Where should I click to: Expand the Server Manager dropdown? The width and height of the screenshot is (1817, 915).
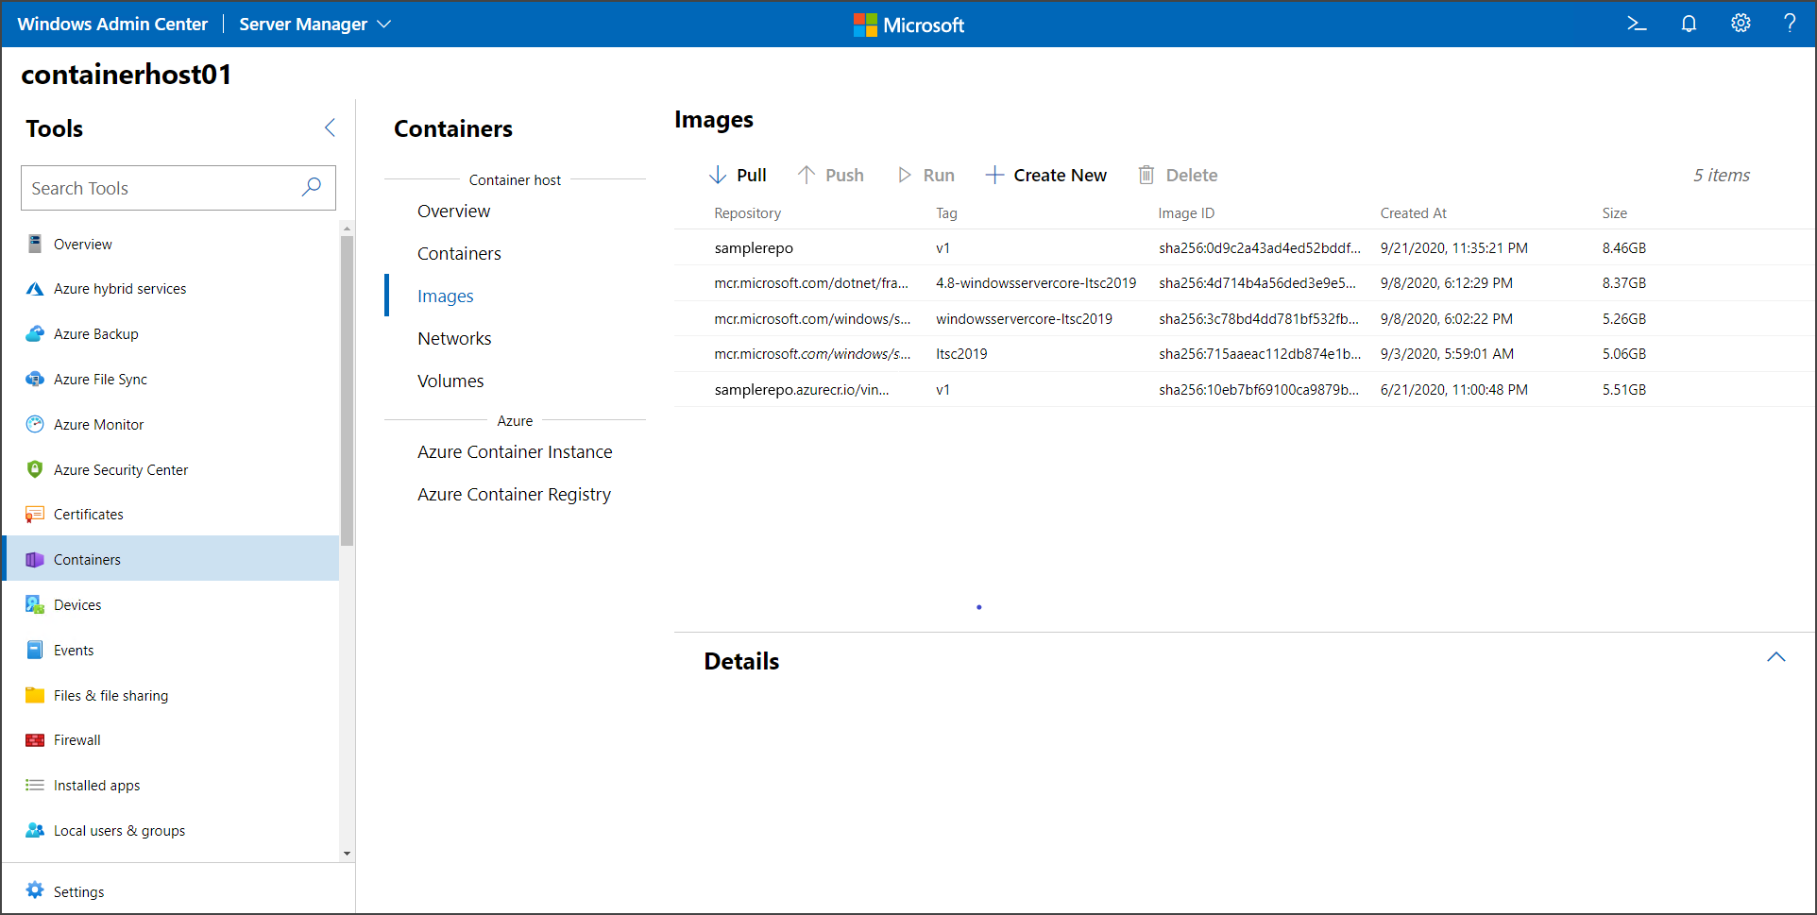tap(314, 24)
